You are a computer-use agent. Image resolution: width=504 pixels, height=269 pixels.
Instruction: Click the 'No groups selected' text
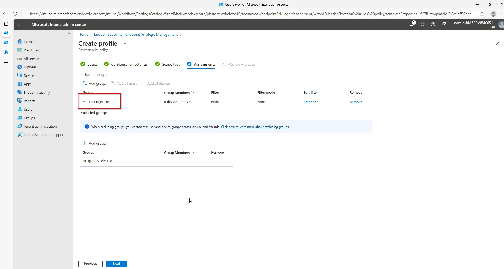(x=97, y=161)
